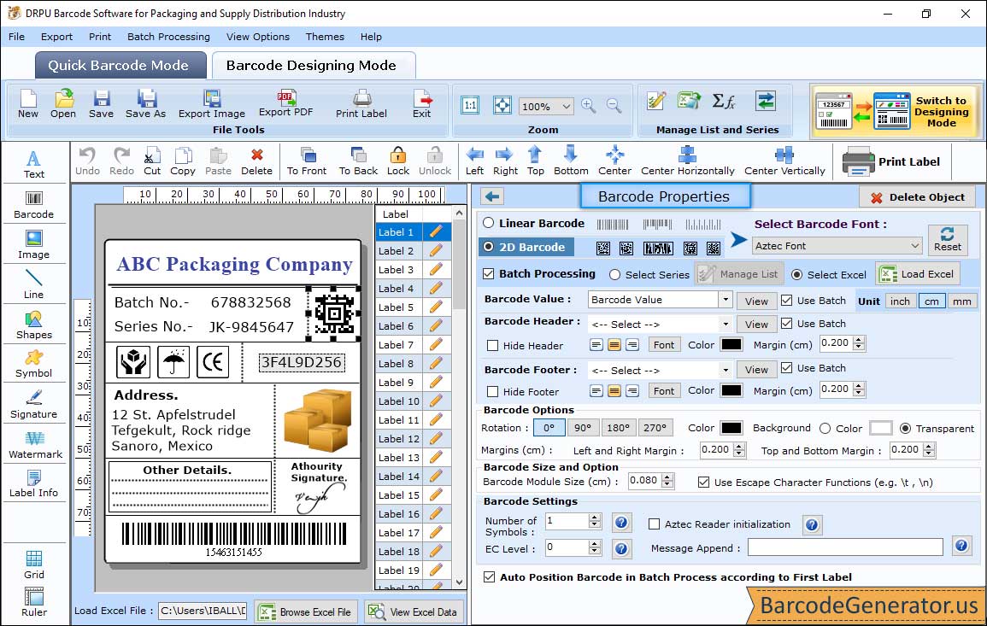987x626 pixels.
Task: Zoom out with the magnifier minus icon
Action: point(614,105)
